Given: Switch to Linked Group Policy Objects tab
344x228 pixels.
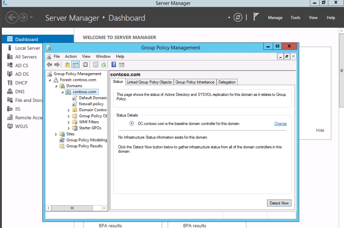Looking at the screenshot, I should click(x=149, y=82).
